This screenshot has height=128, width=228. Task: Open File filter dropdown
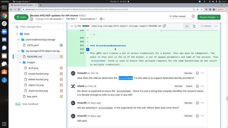[x=72, y=19]
